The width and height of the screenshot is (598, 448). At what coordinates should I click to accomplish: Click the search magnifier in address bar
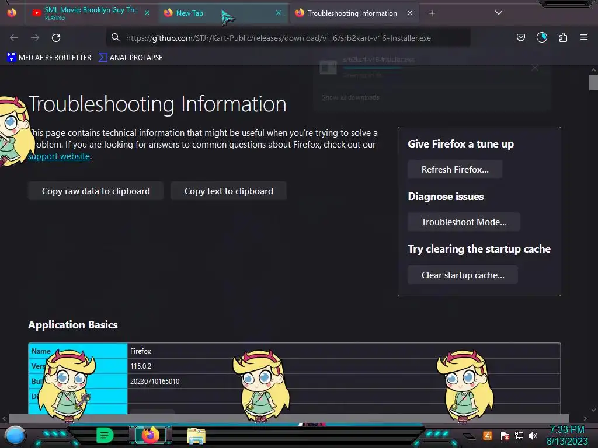point(115,37)
